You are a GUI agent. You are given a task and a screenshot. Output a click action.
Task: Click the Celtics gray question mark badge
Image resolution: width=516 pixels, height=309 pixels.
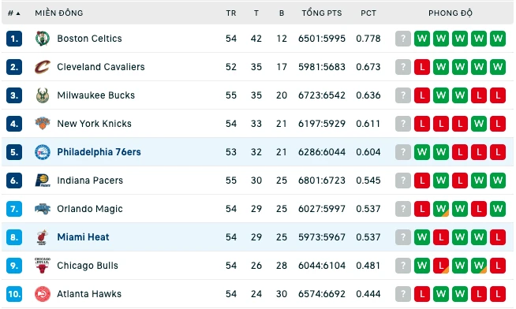pos(403,39)
